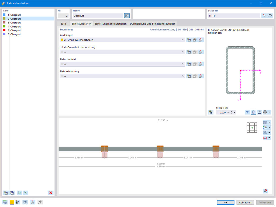Click the Anwenden button

[265, 202]
